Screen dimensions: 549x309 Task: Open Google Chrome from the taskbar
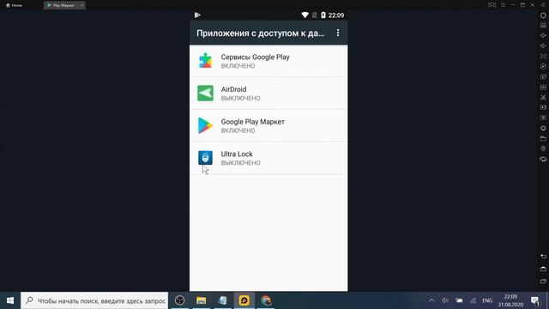pos(266,300)
